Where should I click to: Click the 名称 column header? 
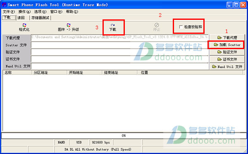coord(17,73)
